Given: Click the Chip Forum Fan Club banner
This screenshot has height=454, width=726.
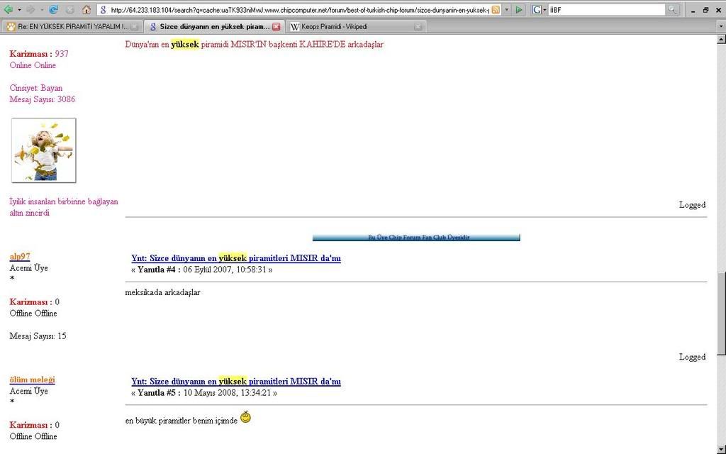Looking at the screenshot, I should 416,238.
